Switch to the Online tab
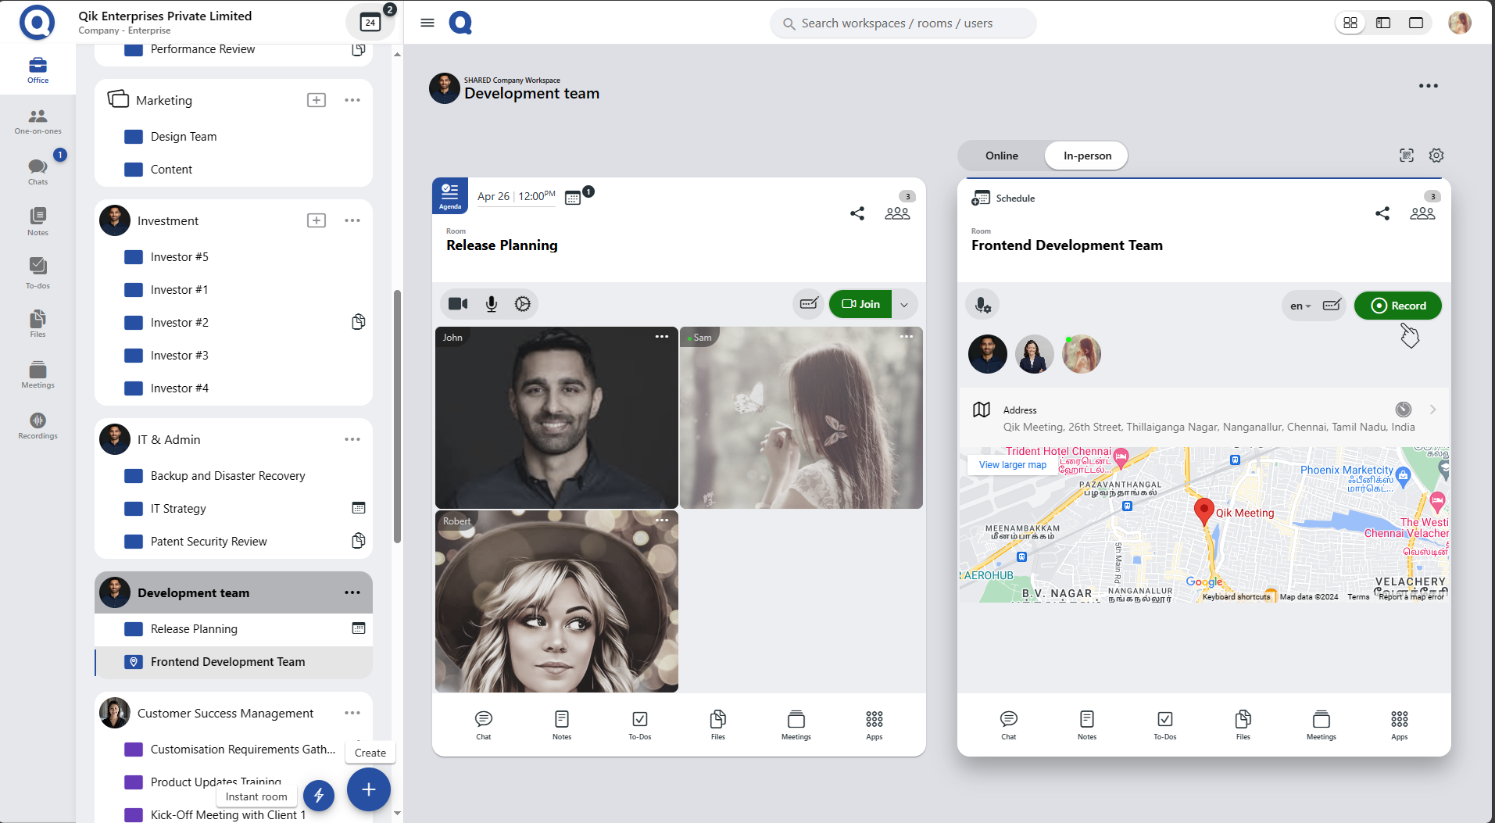The width and height of the screenshot is (1495, 823). click(x=1001, y=156)
